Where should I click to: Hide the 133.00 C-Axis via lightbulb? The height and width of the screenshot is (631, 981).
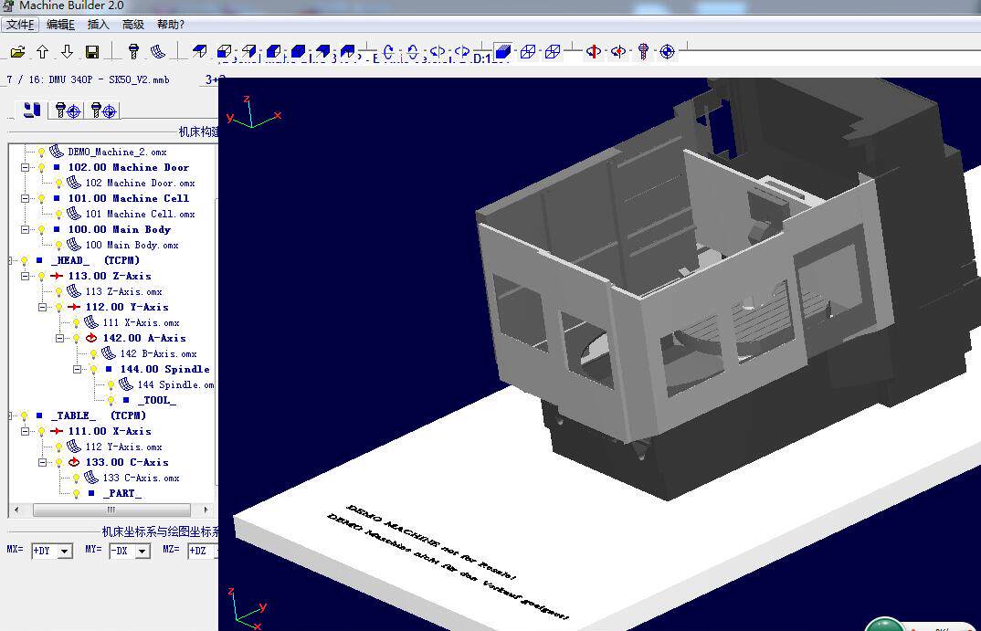[58, 463]
